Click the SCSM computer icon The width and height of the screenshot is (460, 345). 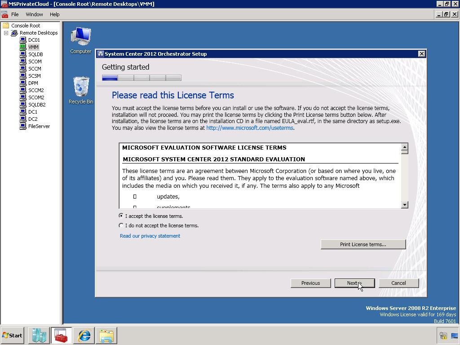point(23,75)
